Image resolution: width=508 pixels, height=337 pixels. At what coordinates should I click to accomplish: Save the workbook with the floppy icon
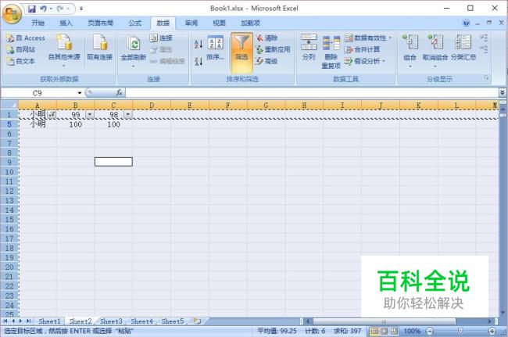point(31,9)
